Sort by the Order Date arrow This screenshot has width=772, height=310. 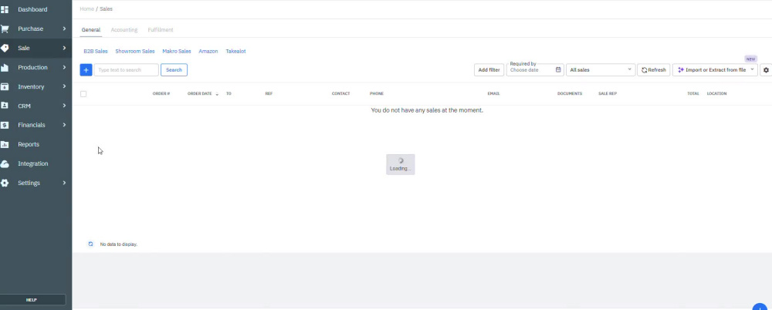217,94
